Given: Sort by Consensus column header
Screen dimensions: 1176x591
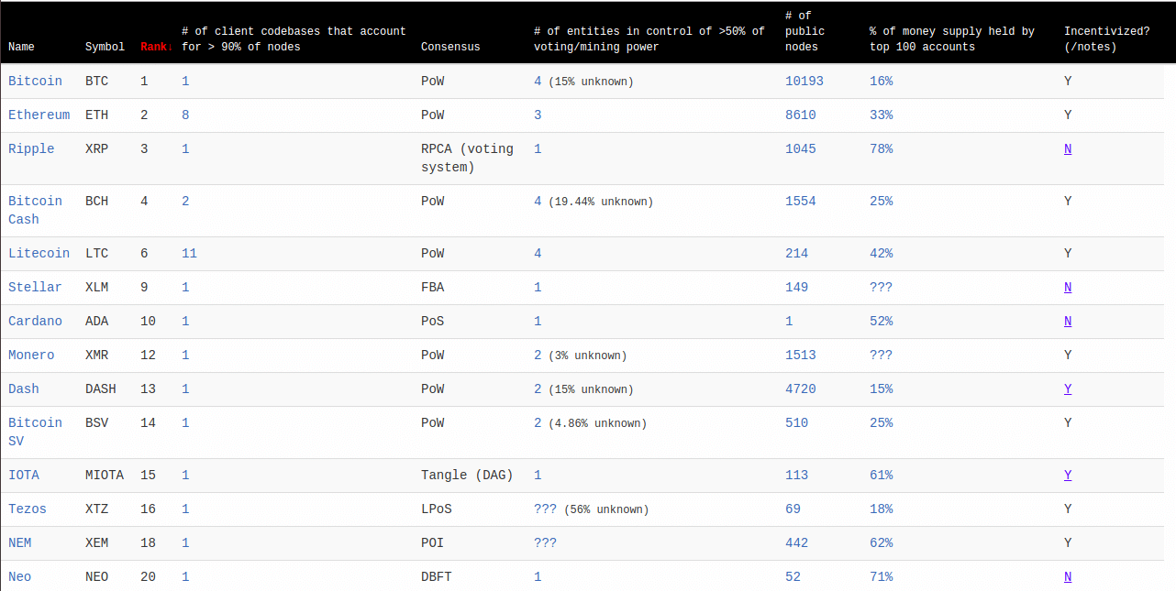Looking at the screenshot, I should tap(450, 47).
